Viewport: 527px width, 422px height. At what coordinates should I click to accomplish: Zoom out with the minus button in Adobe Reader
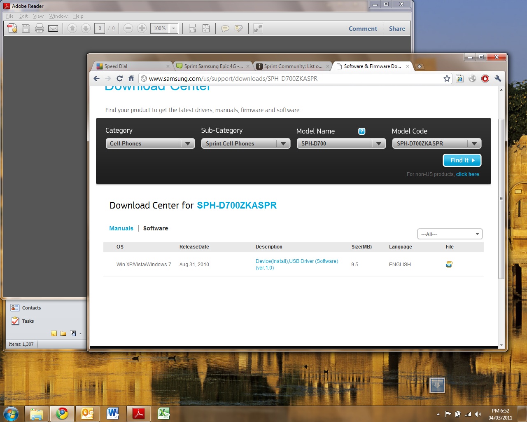128,28
